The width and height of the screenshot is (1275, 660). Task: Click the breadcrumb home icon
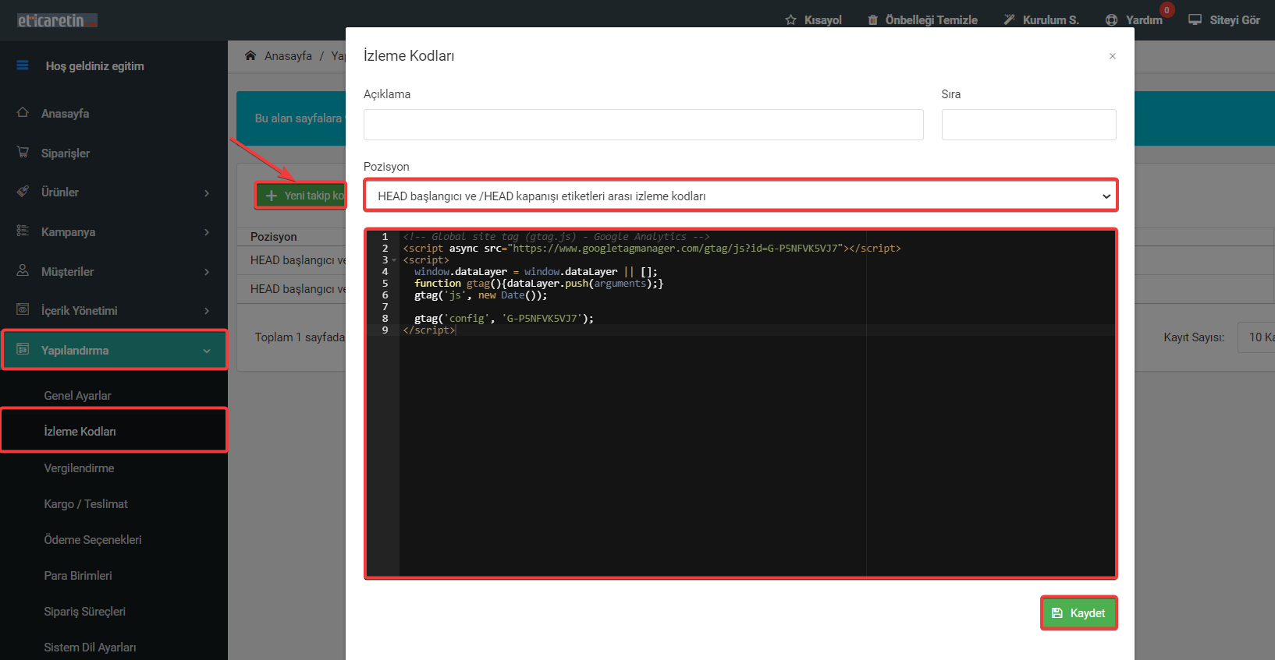tap(250, 55)
